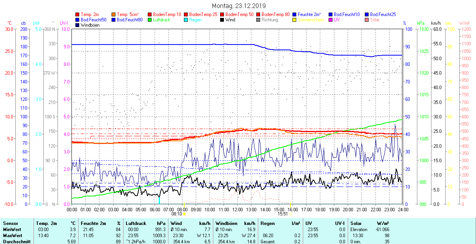Click the 15:51 sunset time marker
Screen dimensions: 476x244
coord(282,214)
